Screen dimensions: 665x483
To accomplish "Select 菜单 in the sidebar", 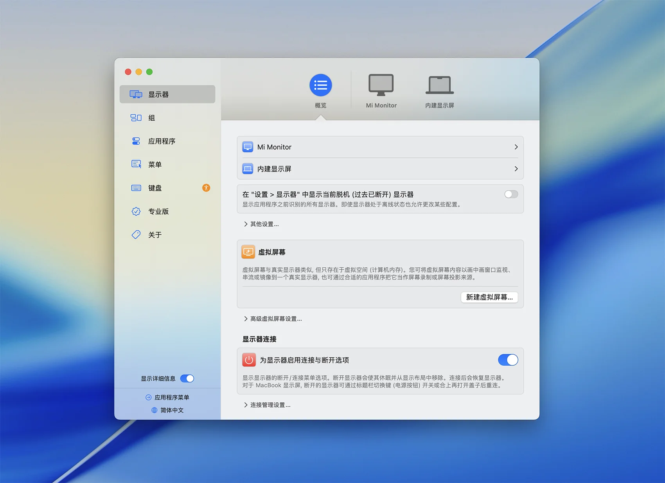I will 155,165.
